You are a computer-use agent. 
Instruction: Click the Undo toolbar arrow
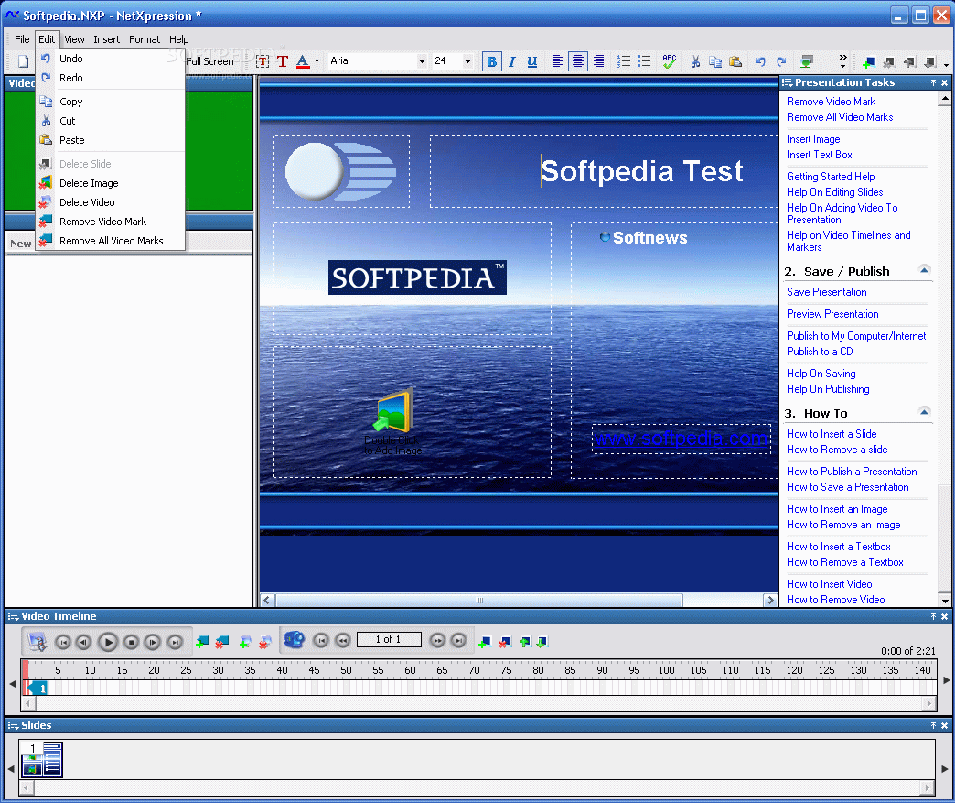pos(761,61)
